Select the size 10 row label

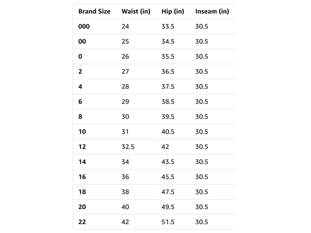tap(82, 132)
